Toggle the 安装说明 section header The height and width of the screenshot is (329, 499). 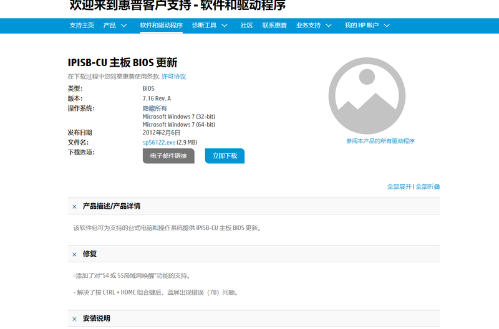pyautogui.click(x=254, y=318)
